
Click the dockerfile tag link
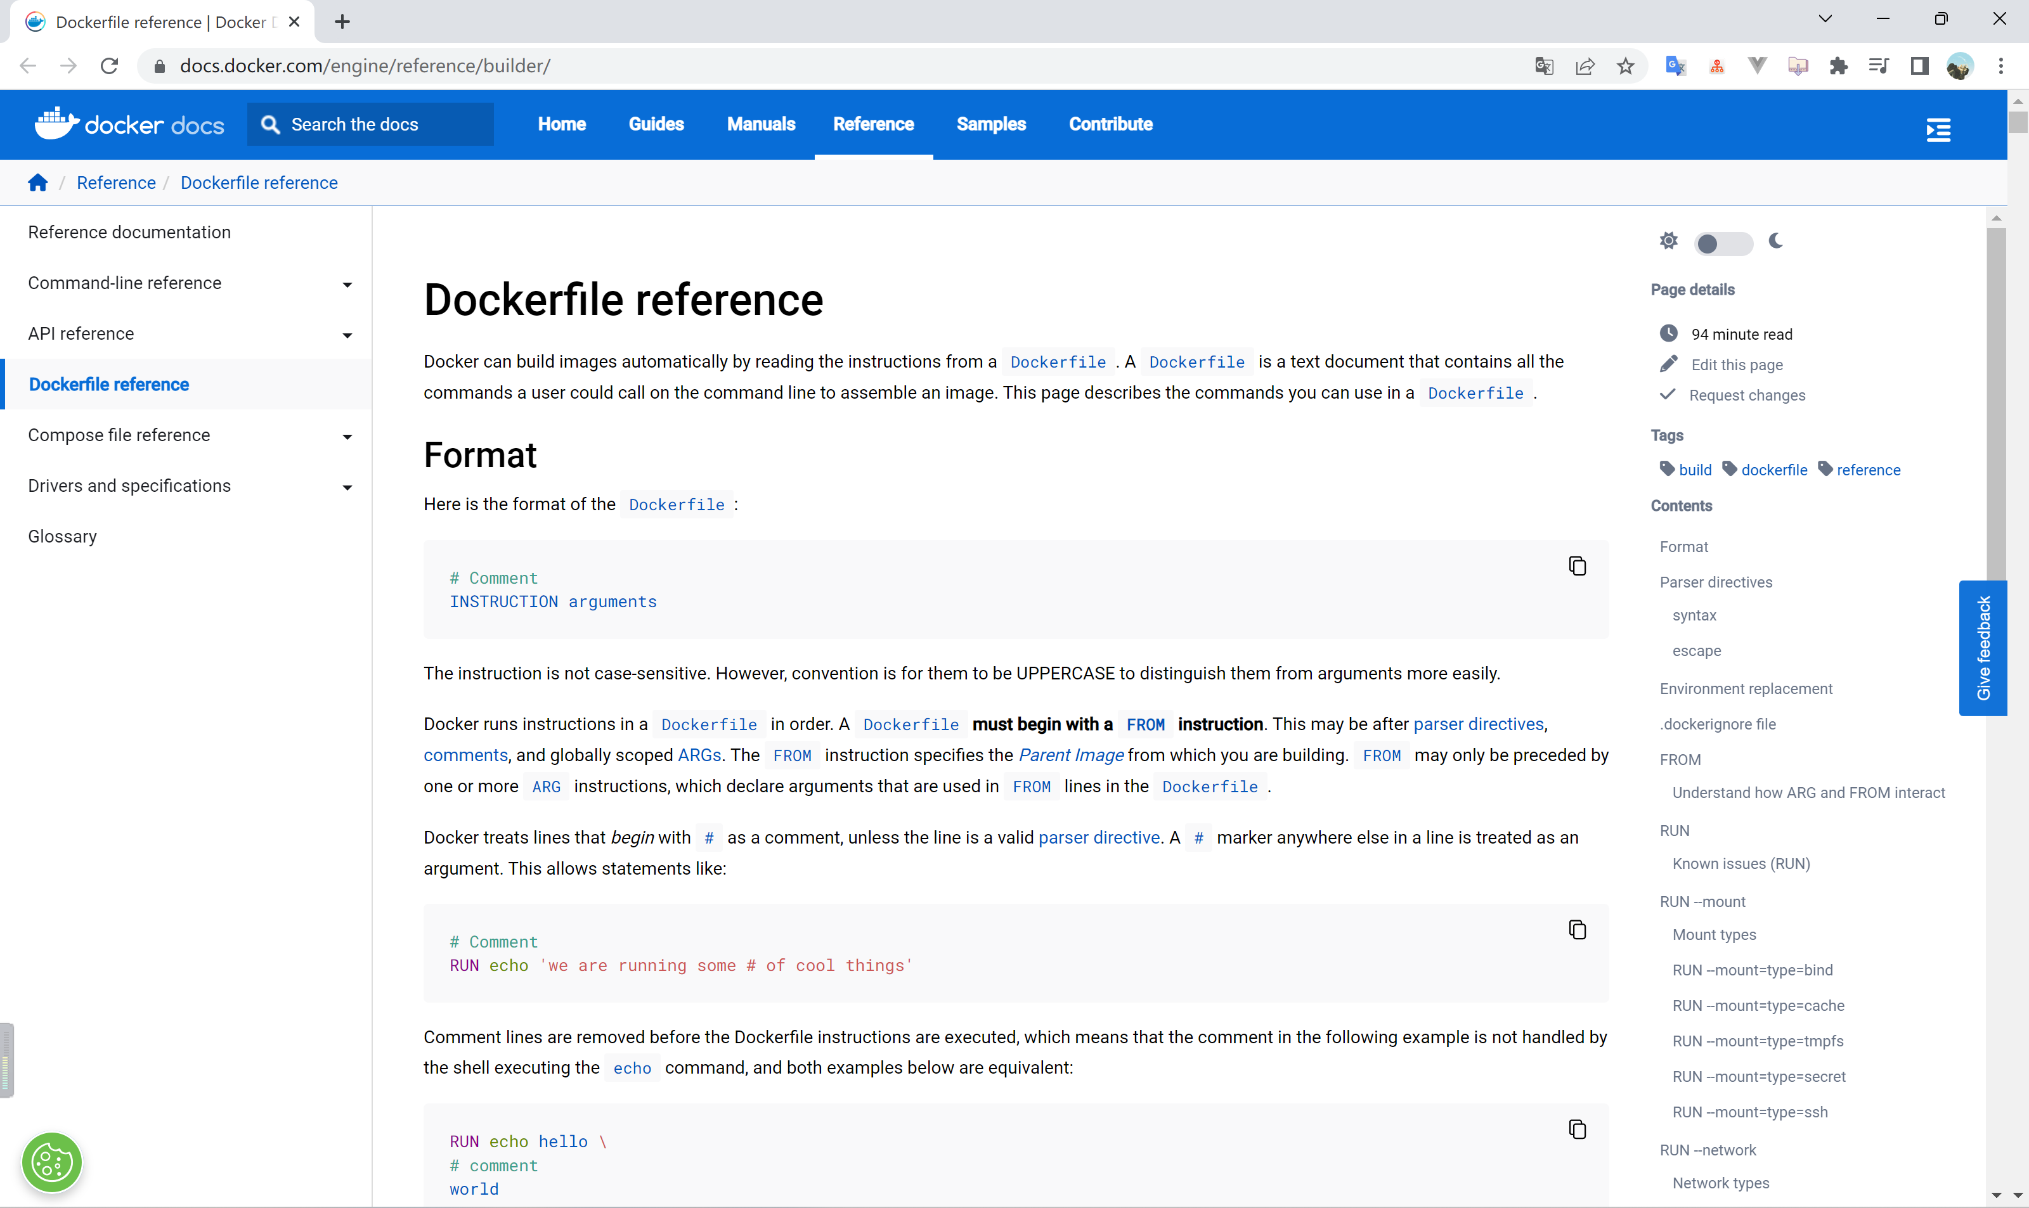(x=1774, y=469)
